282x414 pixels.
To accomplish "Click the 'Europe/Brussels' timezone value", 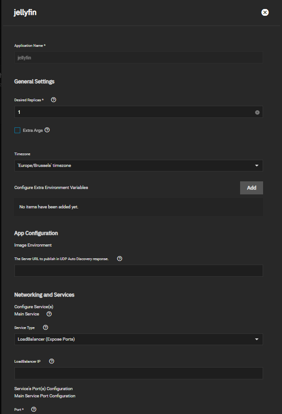I will coord(45,166).
